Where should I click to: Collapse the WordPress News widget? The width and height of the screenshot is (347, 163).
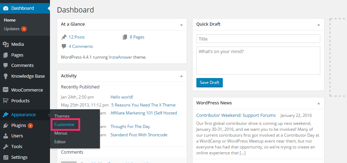(x=319, y=103)
